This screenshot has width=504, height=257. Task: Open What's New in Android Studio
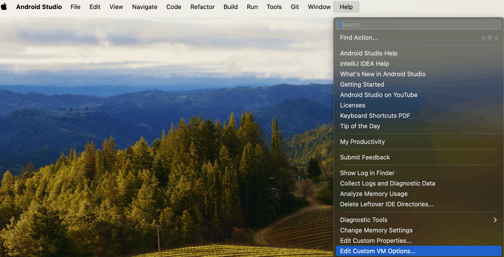click(419, 74)
